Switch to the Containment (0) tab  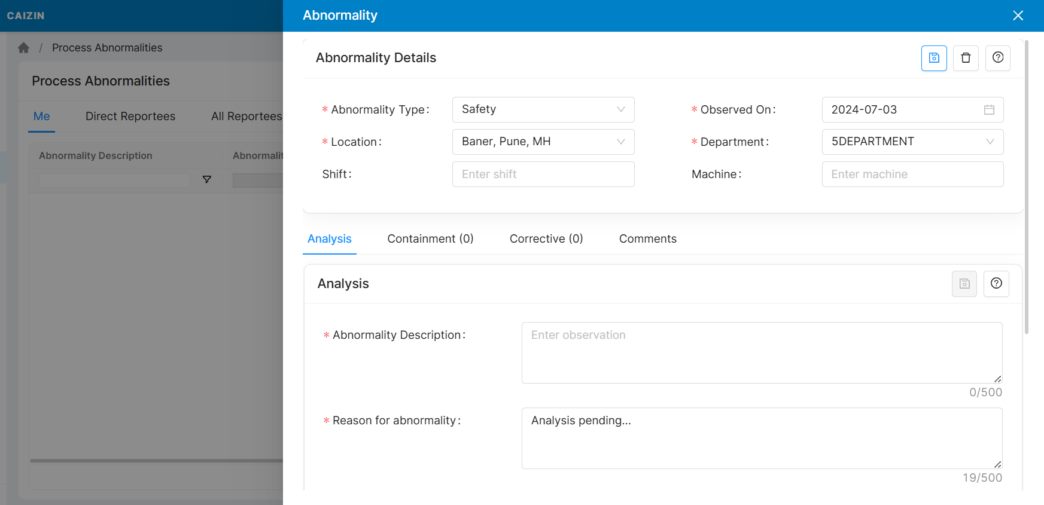(x=431, y=239)
